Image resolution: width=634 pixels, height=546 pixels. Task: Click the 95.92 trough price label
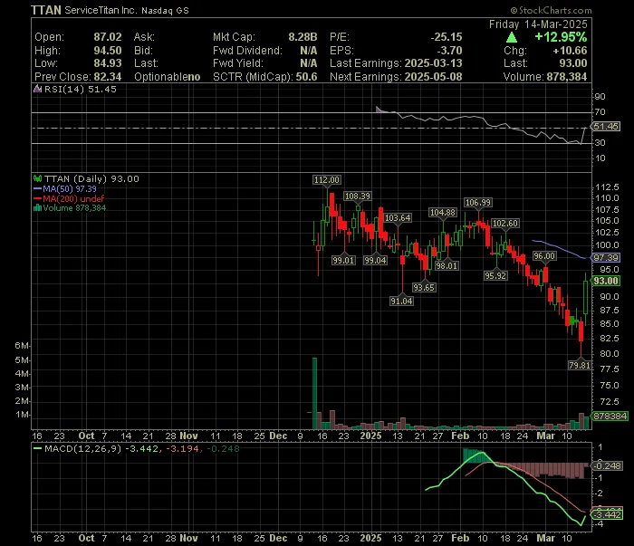(x=495, y=275)
